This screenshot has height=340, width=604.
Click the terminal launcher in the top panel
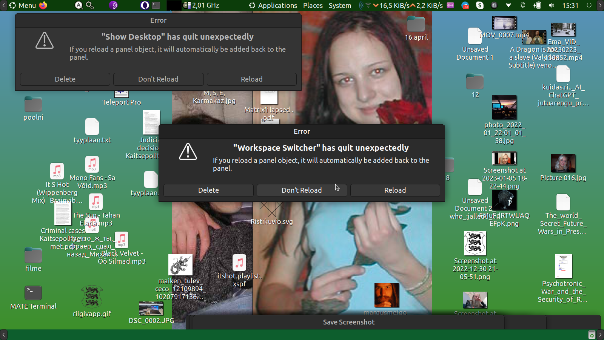tap(156, 5)
